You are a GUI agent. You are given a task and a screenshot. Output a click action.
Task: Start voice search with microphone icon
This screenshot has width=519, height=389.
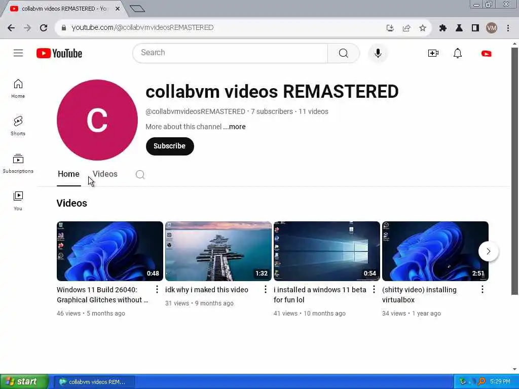point(378,53)
